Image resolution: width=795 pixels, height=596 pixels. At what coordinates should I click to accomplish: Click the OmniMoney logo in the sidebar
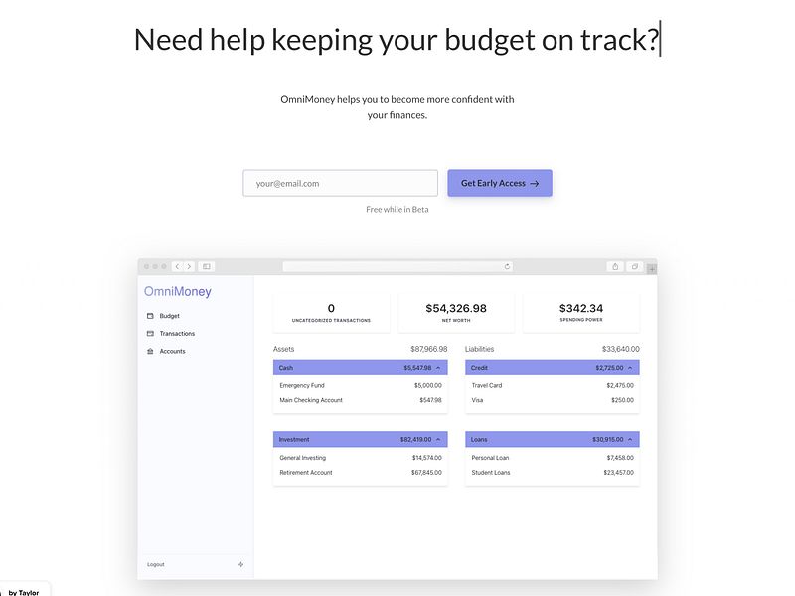[178, 291]
